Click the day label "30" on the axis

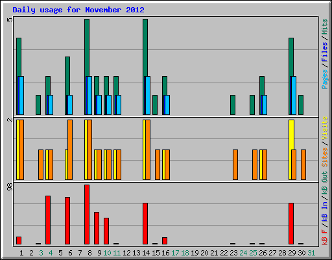(x=302, y=253)
